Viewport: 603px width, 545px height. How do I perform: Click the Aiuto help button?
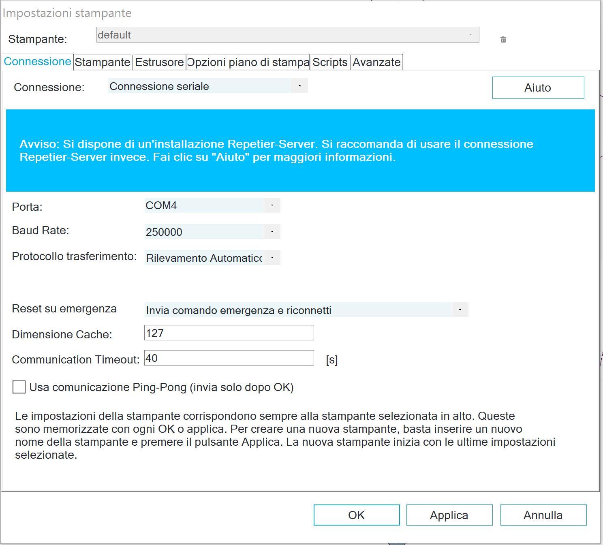[538, 88]
